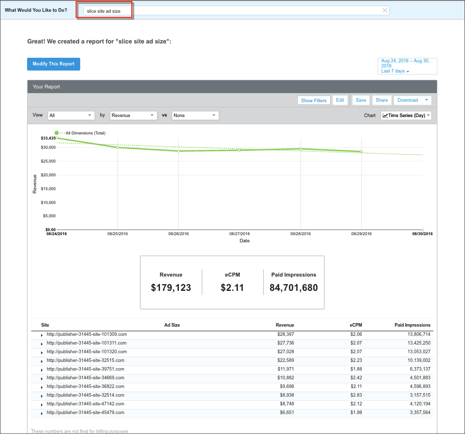The height and width of the screenshot is (434, 465).
Task: Open the date range picker
Action: [x=407, y=66]
